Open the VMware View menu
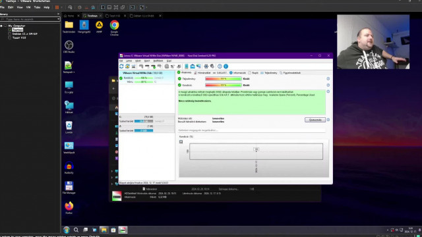This screenshot has height=237, width=422. pos(20,7)
